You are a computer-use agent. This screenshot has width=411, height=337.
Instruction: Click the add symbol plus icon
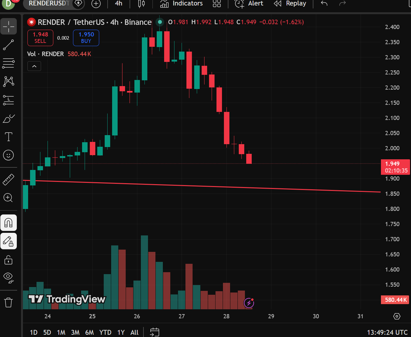pos(96,4)
